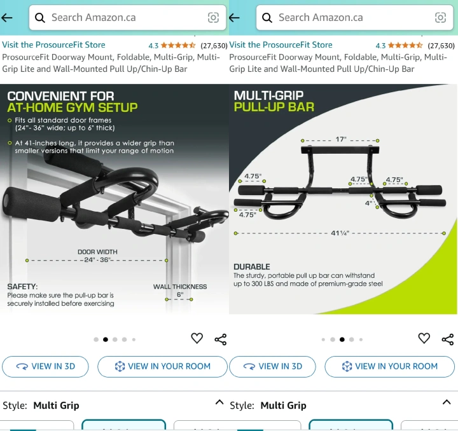The image size is (458, 431).
Task: Tap the back arrow in left screenshot
Action: pyautogui.click(x=7, y=18)
